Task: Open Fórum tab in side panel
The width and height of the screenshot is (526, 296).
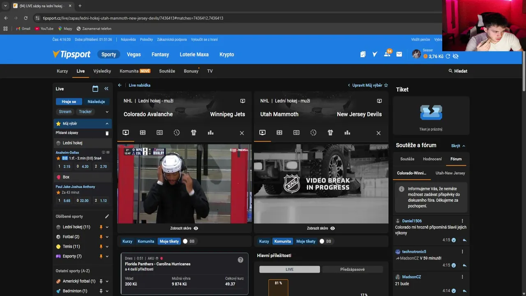Action: pyautogui.click(x=456, y=159)
